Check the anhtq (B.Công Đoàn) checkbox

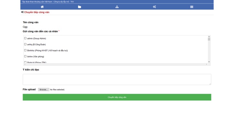25,44
